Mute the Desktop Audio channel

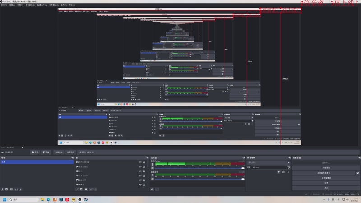click(x=152, y=179)
